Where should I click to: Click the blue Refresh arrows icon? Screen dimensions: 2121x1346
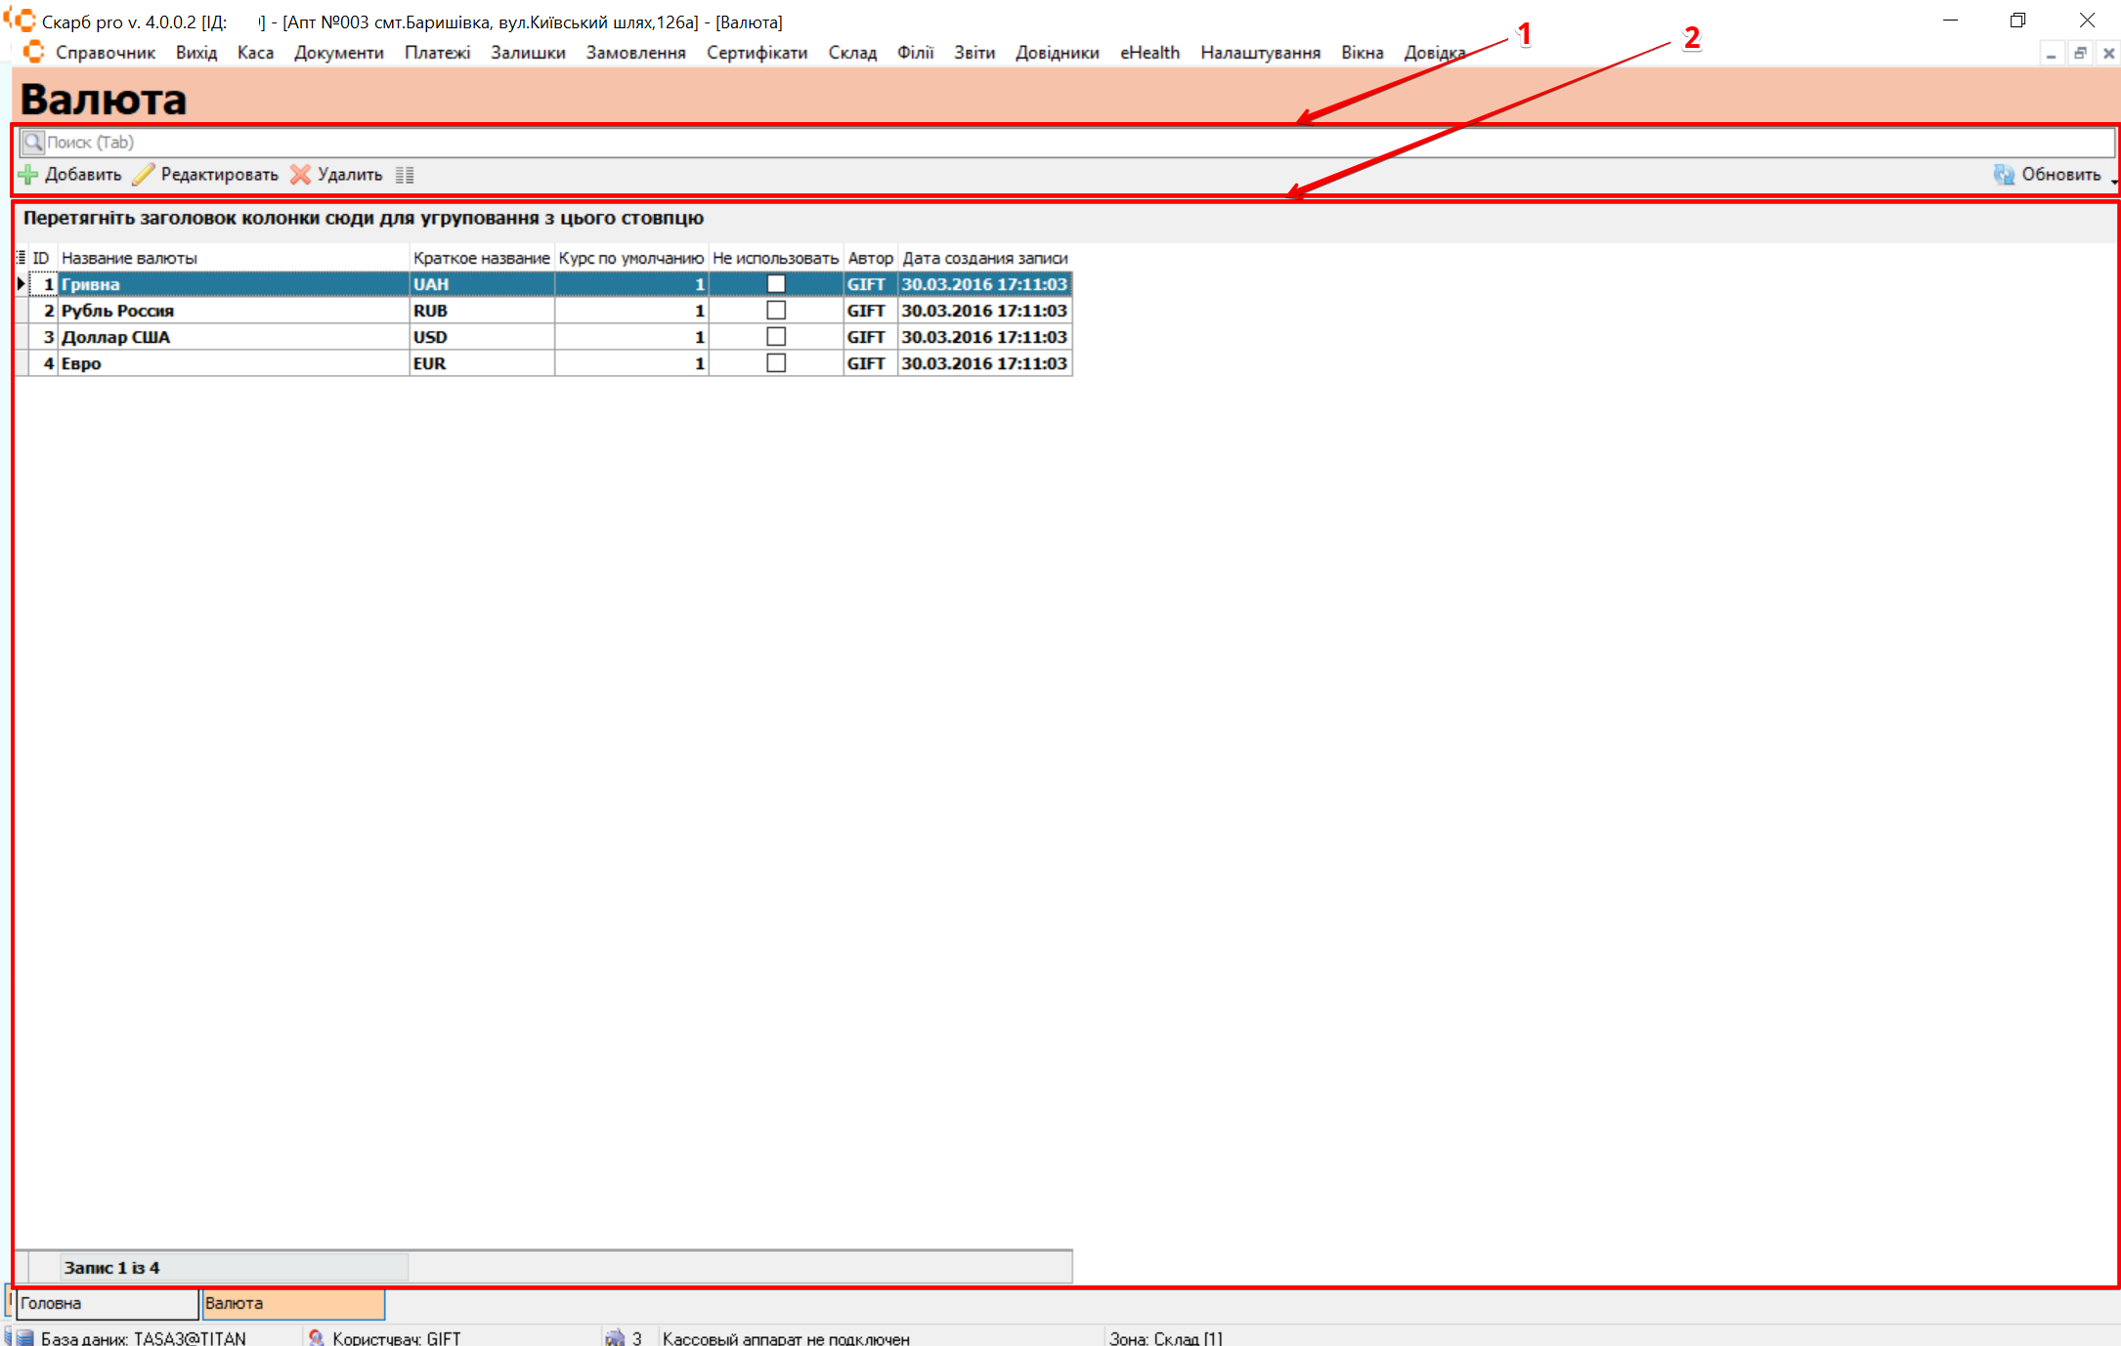coord(2004,175)
